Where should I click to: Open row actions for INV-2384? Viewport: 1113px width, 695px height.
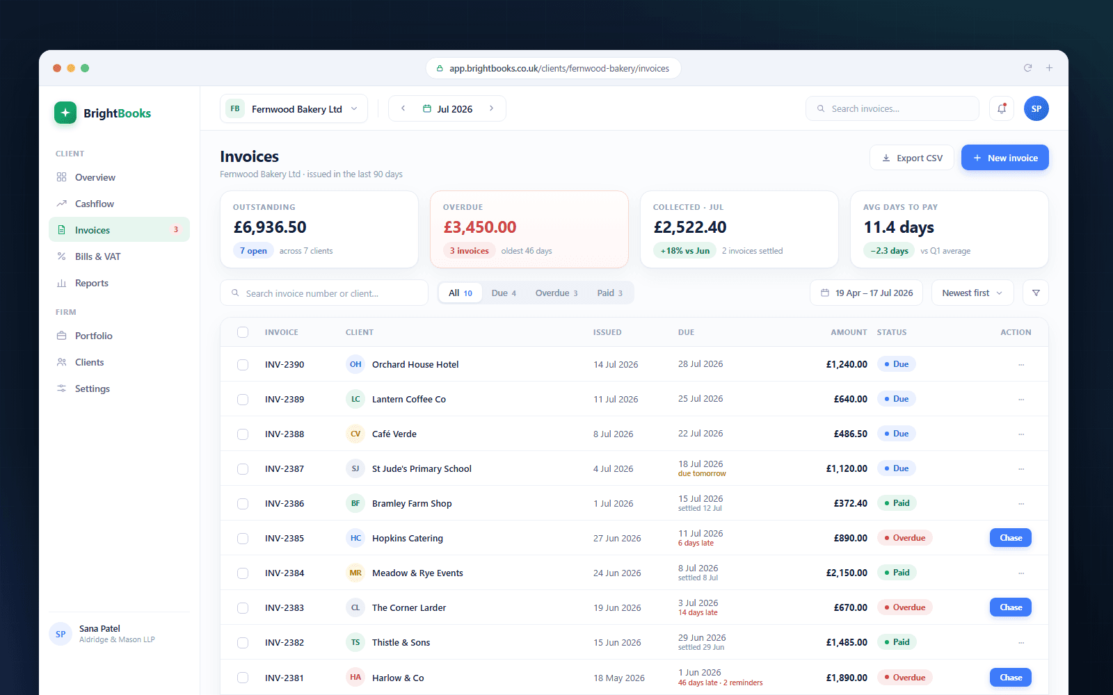click(x=1021, y=573)
